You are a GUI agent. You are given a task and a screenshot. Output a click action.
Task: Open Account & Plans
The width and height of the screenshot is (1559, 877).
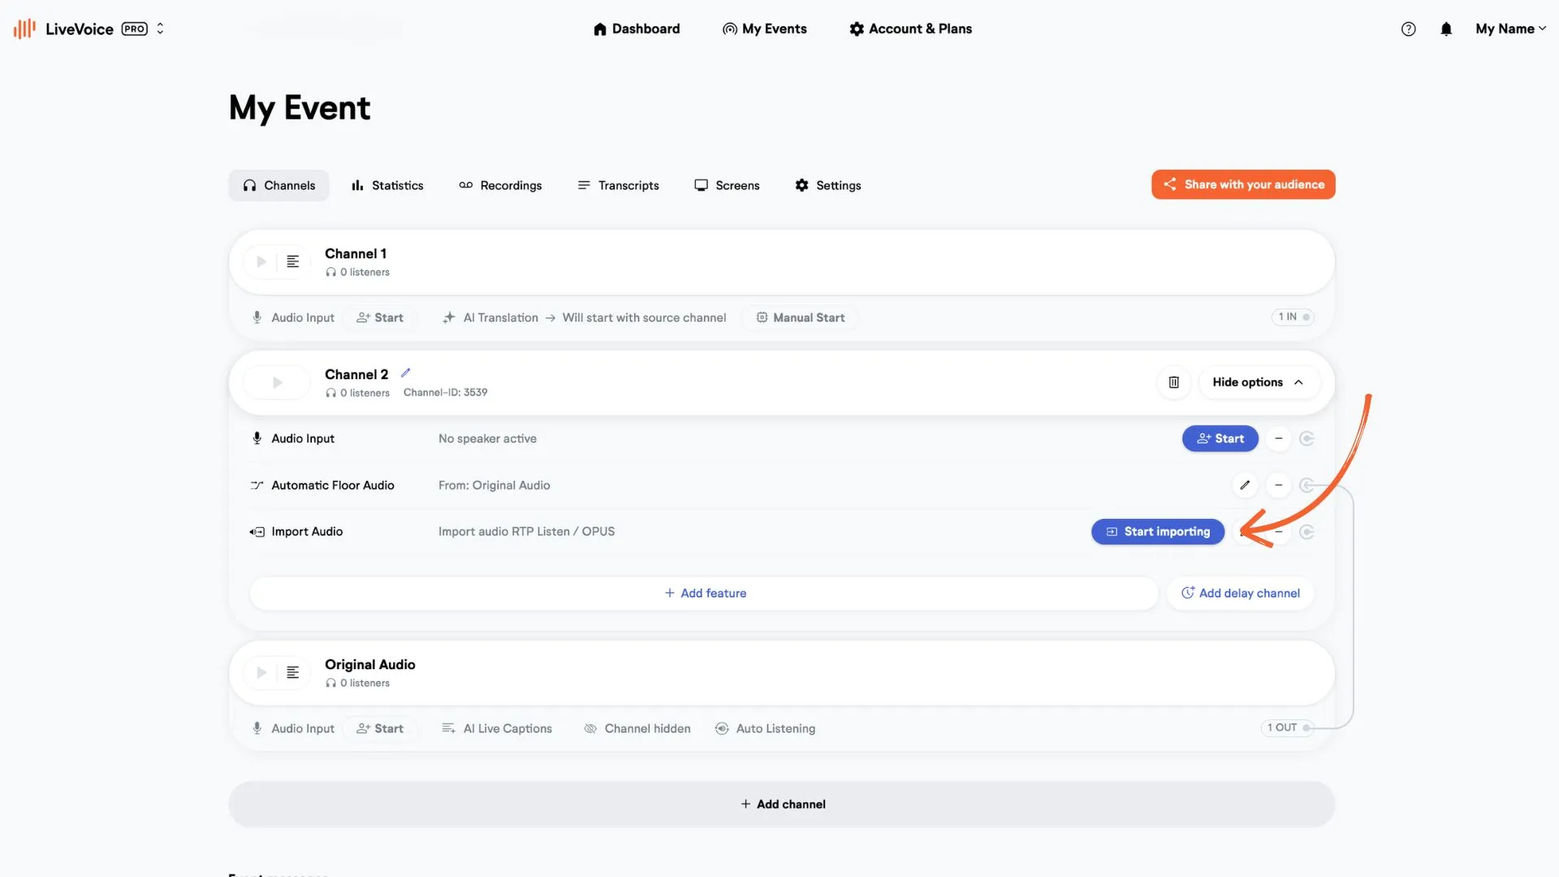[910, 29]
